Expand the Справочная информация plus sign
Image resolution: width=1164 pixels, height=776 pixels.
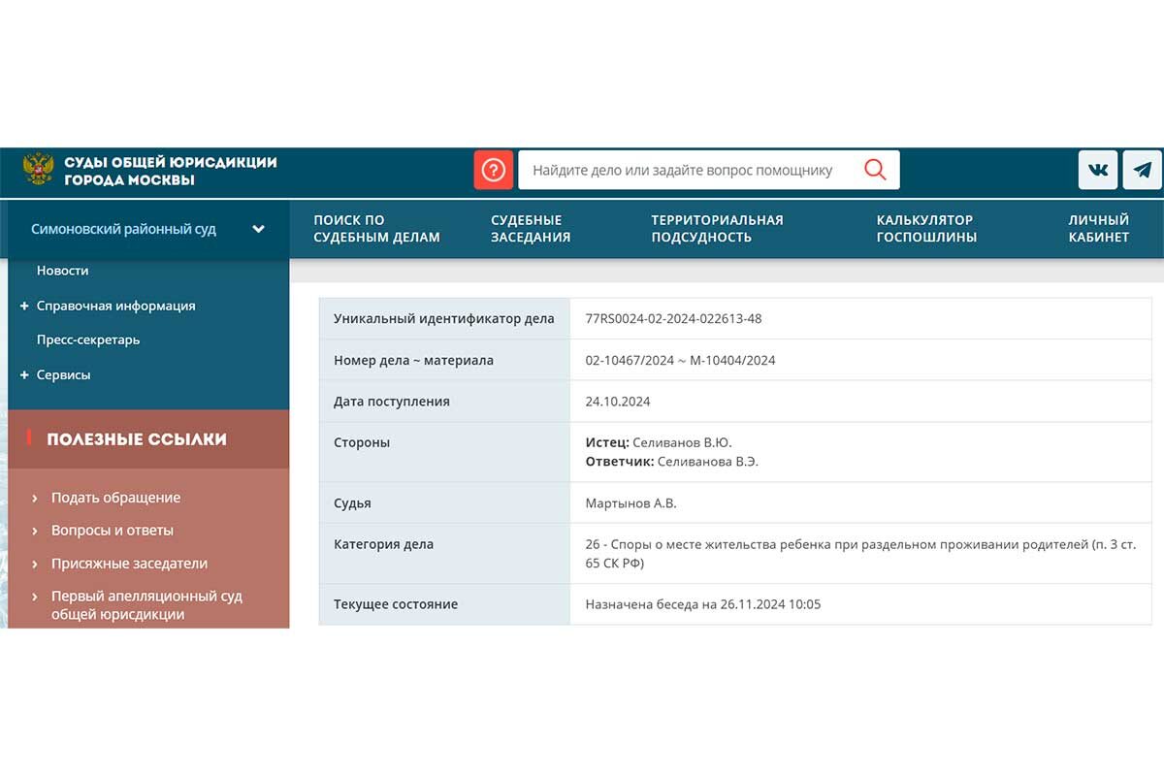[x=24, y=306]
